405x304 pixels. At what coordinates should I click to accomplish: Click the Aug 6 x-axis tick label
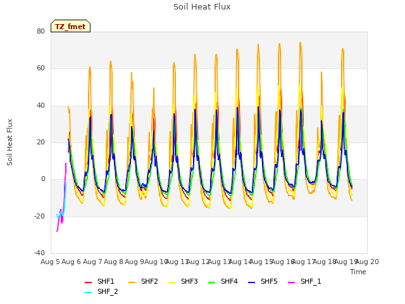72,262
